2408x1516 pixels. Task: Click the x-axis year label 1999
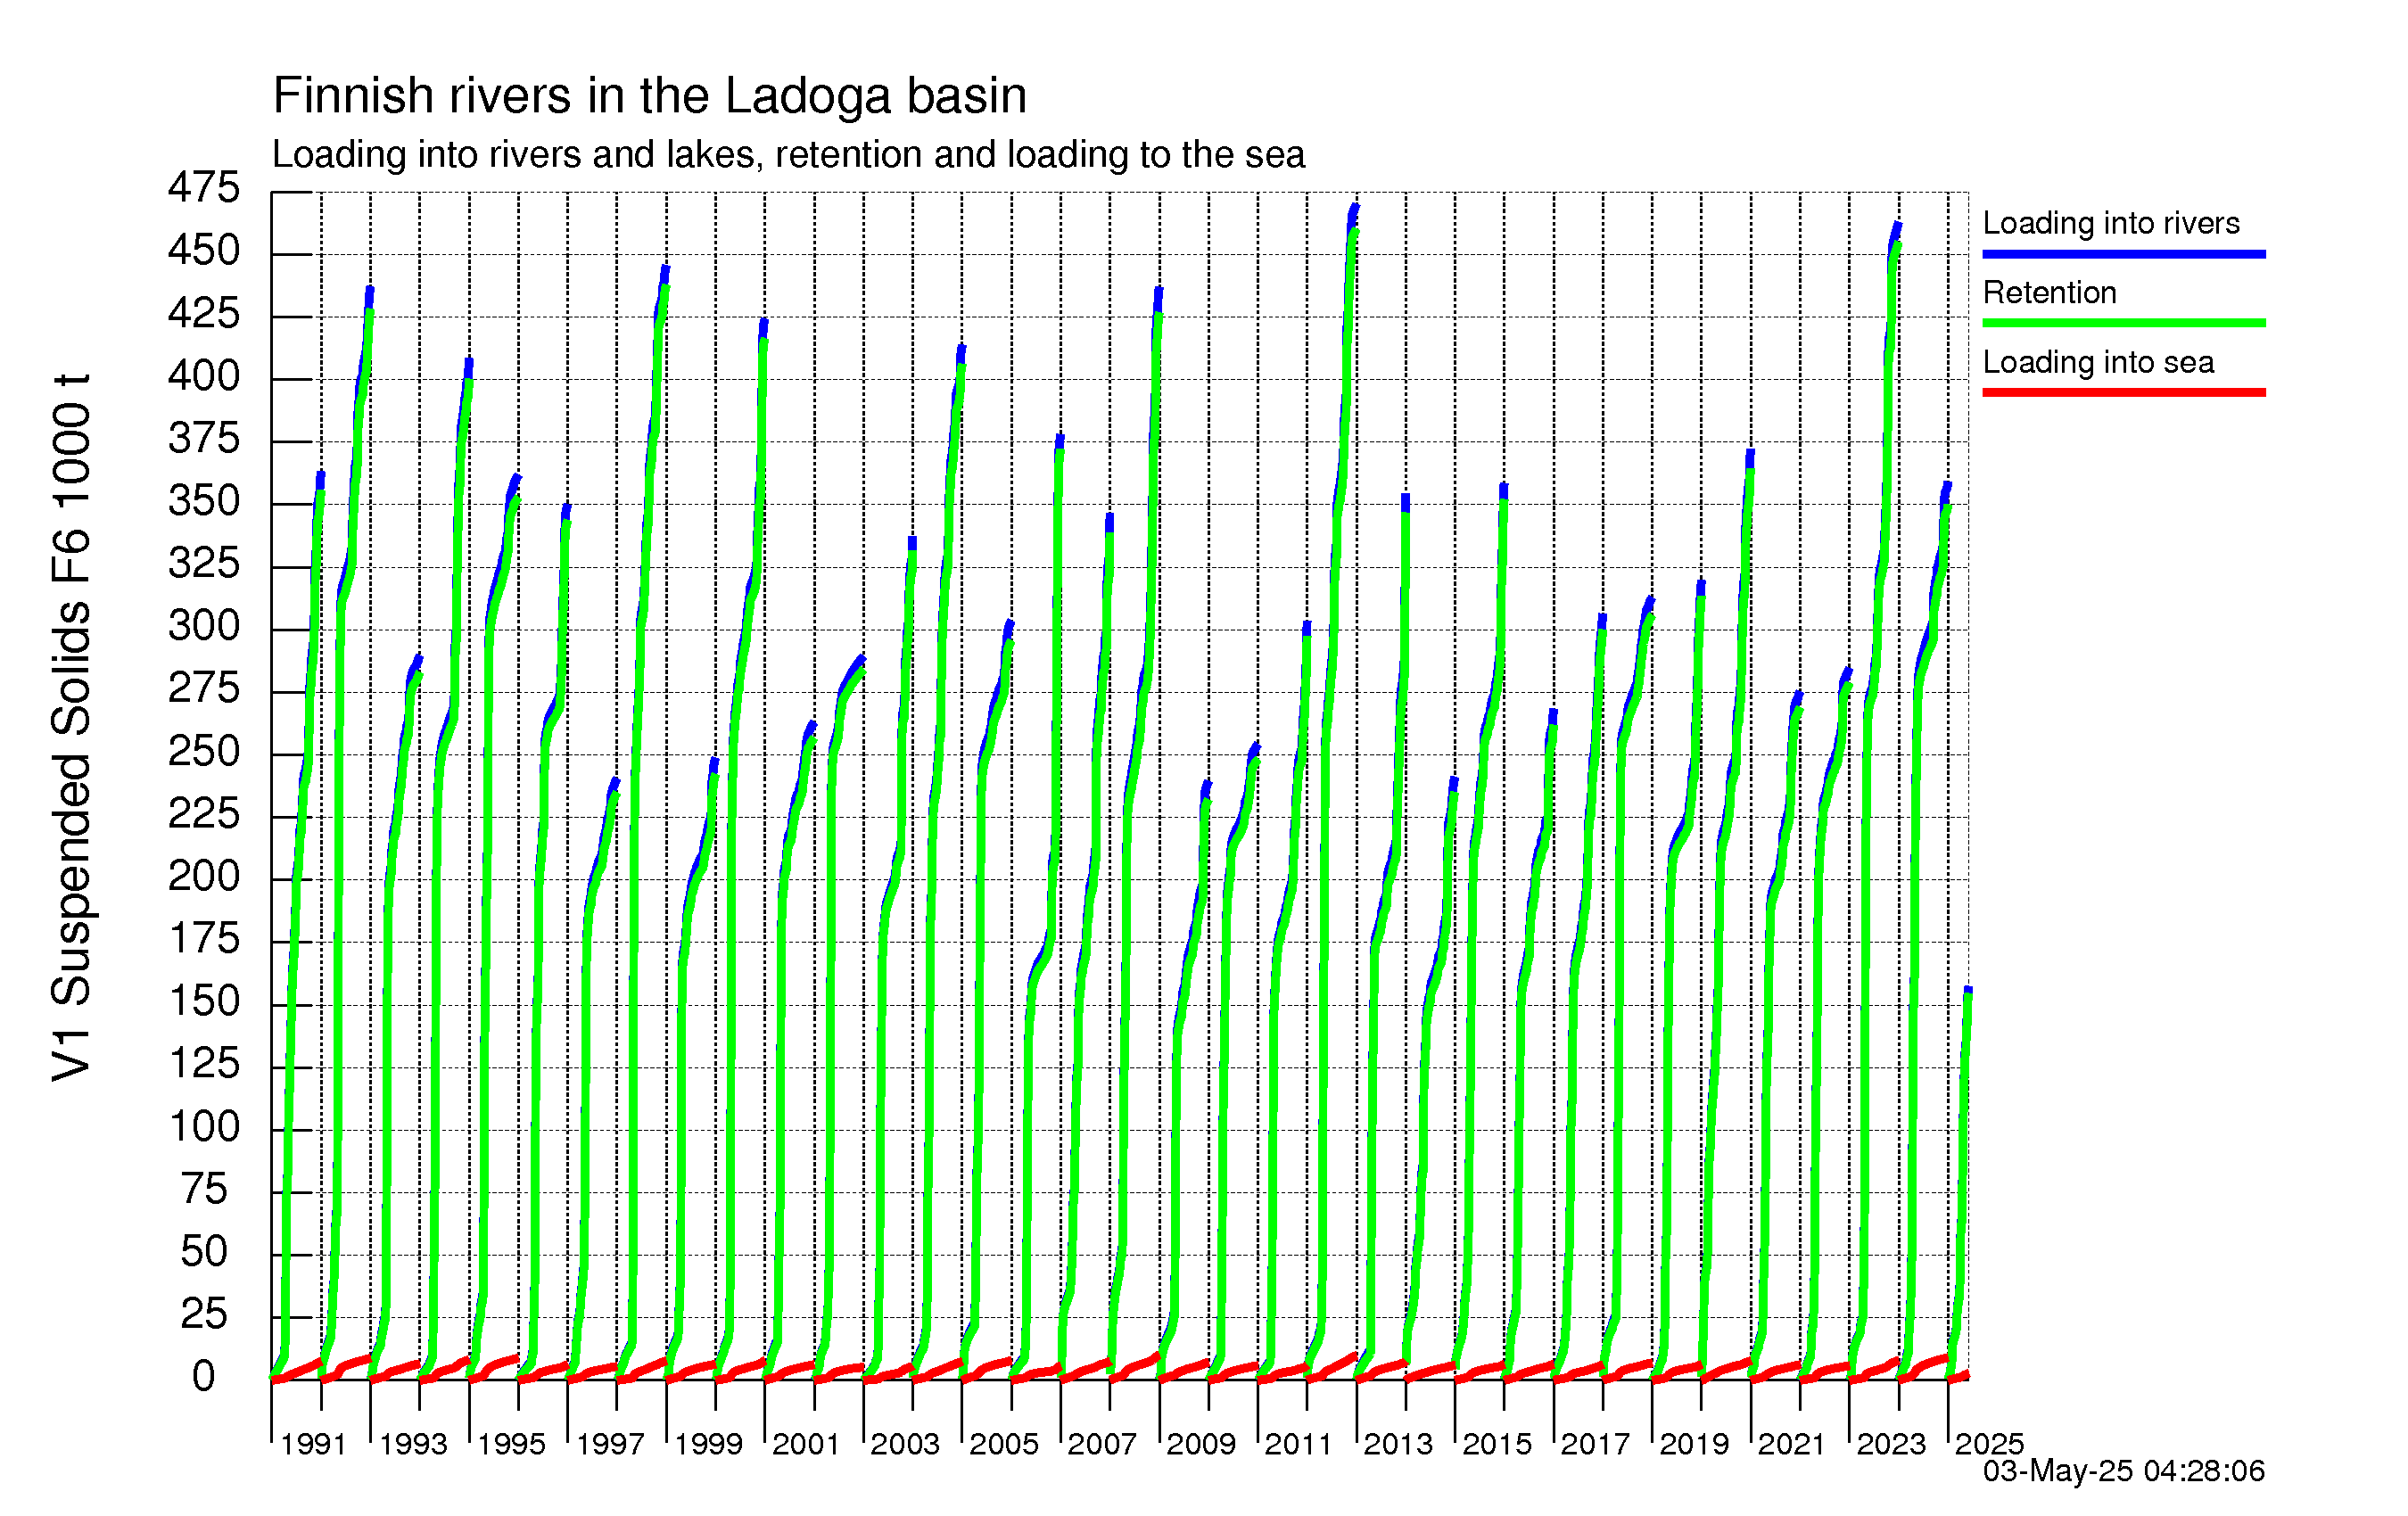pos(708,1444)
